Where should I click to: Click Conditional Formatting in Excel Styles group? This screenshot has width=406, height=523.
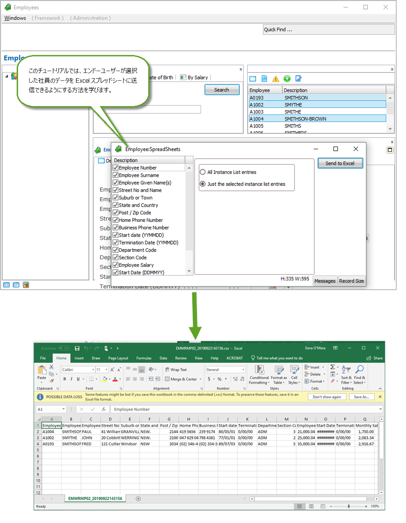click(x=259, y=375)
